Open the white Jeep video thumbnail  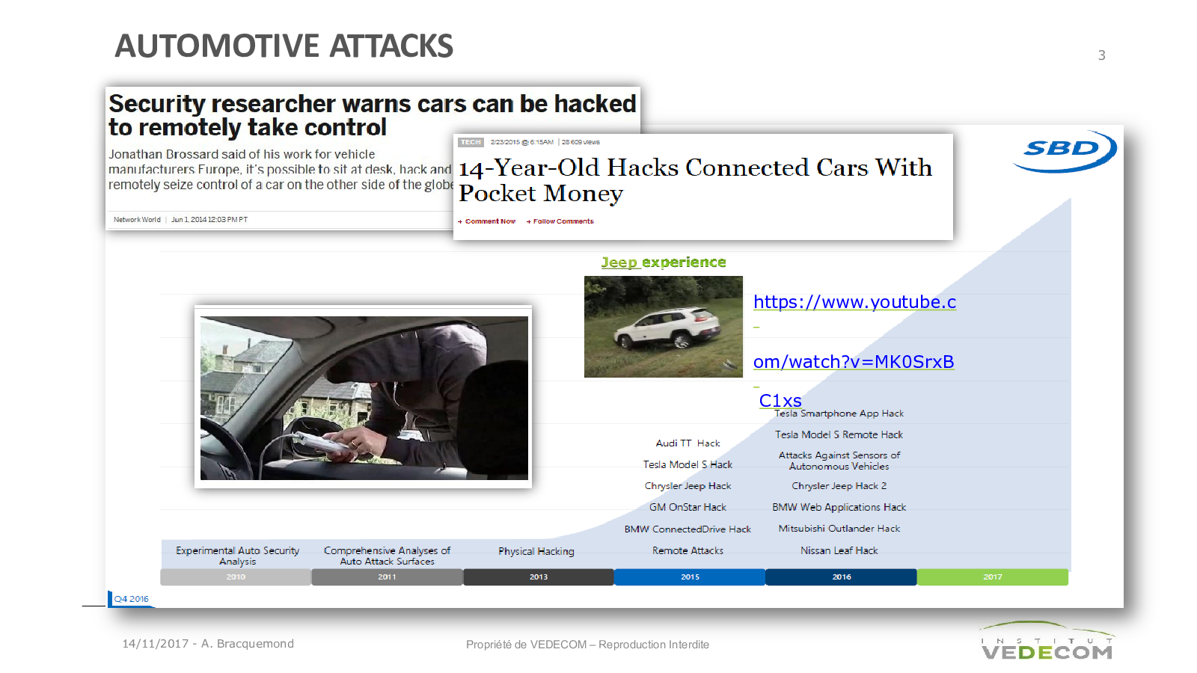coord(664,327)
